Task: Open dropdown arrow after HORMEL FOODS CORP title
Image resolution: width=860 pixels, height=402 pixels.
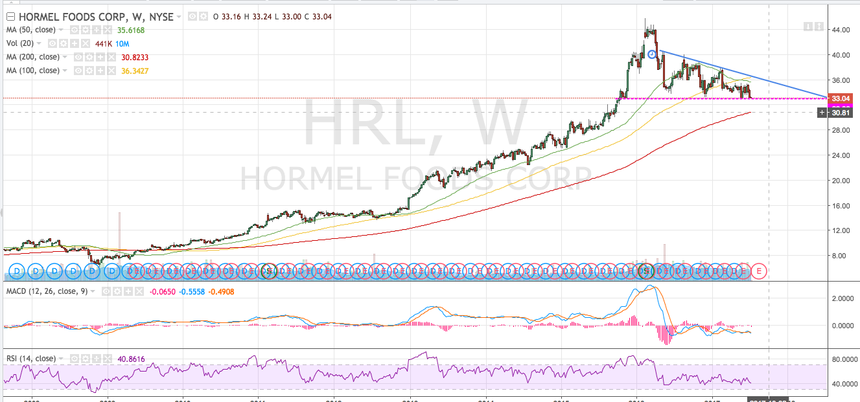Action: point(180,17)
